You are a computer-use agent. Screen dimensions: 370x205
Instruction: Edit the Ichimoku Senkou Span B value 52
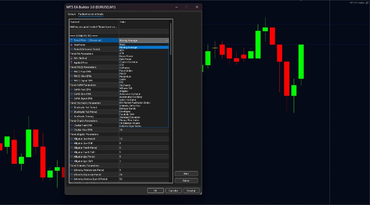click(x=144, y=179)
